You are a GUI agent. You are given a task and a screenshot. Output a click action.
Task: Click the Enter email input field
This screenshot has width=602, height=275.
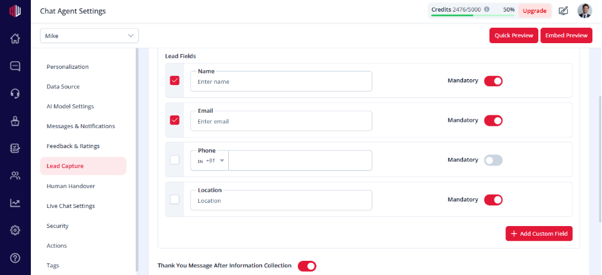point(281,121)
